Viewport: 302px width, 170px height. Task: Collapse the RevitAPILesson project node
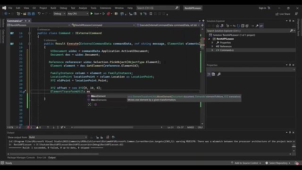(210, 39)
